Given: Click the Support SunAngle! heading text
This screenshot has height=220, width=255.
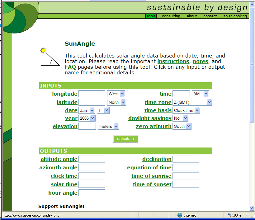Looking at the screenshot, I should tap(61, 206).
